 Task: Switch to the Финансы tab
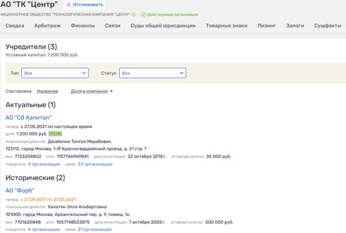83,25
